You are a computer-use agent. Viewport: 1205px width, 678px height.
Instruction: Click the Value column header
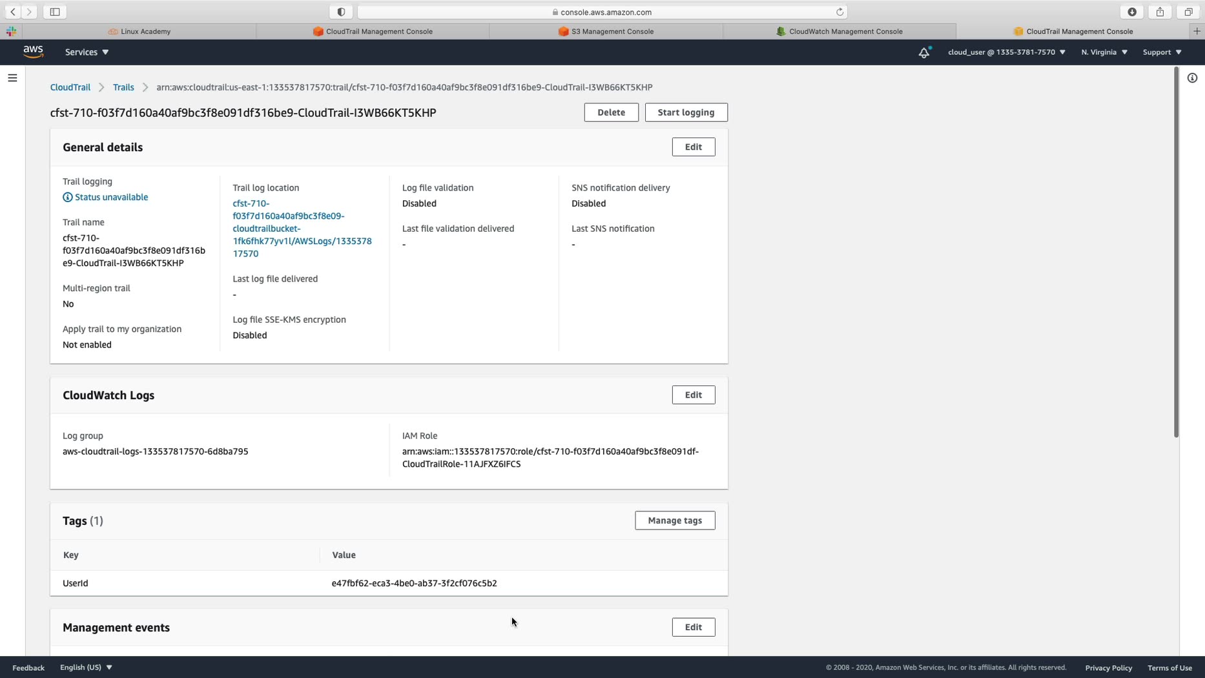coord(344,555)
